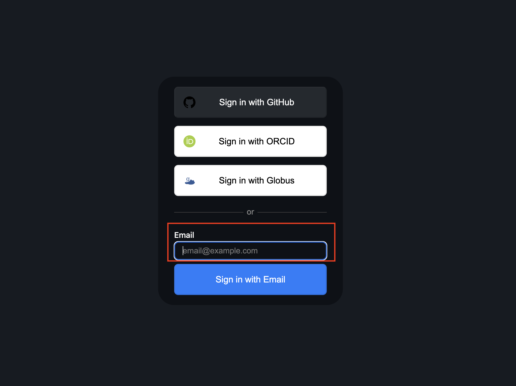Click empty white space inside the ORCID button
This screenshot has height=386, width=516.
coord(311,141)
